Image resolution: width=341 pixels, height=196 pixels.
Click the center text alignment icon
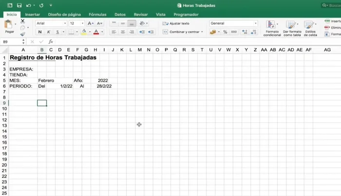123,32
